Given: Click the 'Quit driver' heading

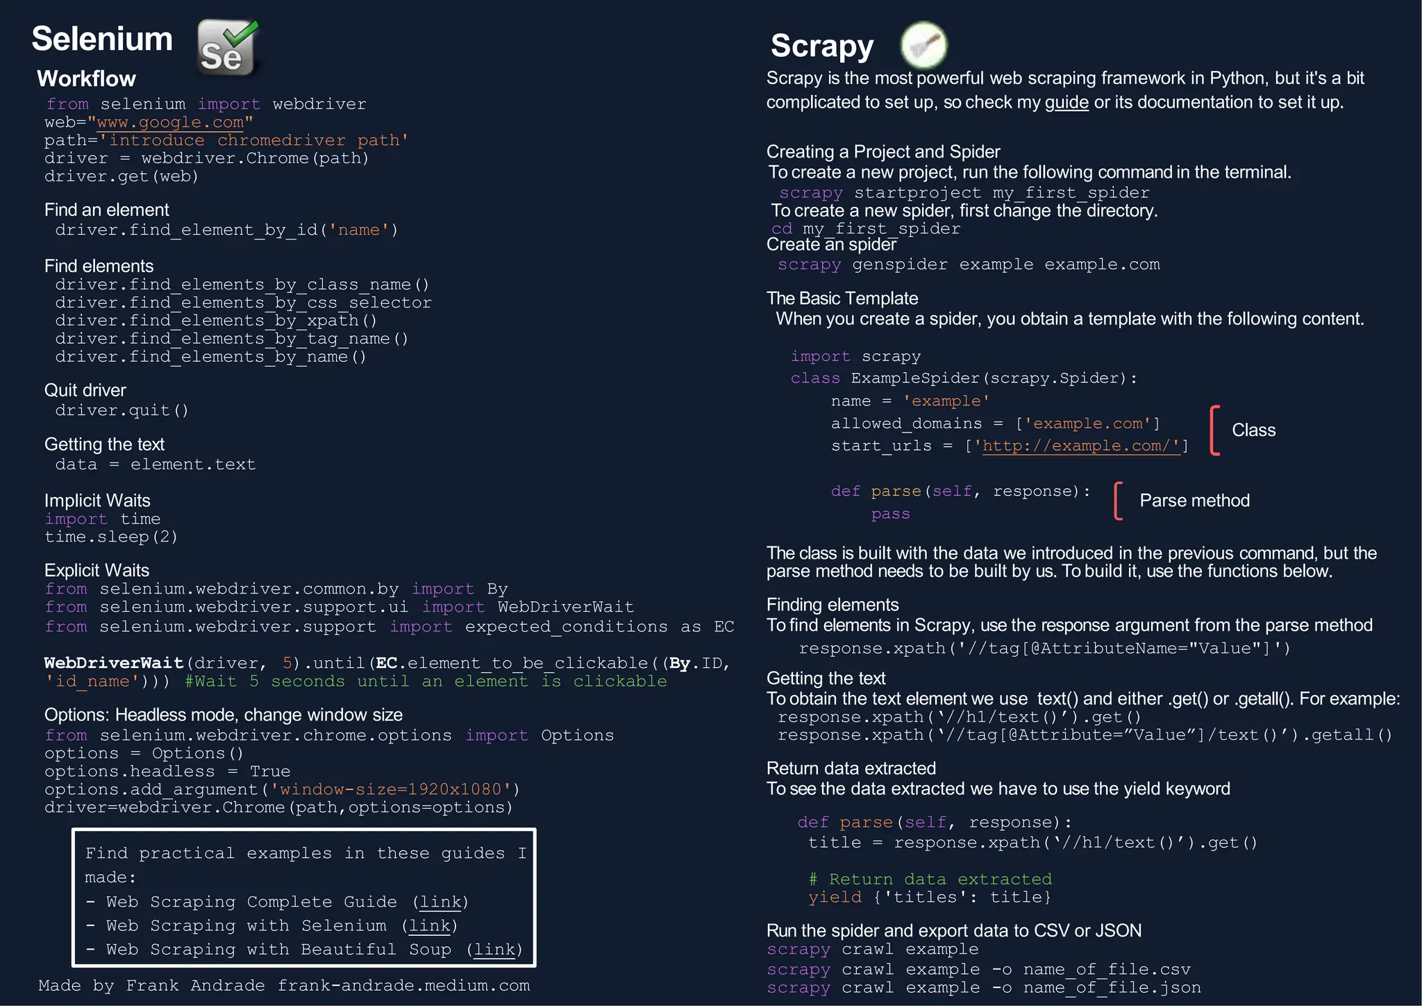Looking at the screenshot, I should pyautogui.click(x=85, y=390).
